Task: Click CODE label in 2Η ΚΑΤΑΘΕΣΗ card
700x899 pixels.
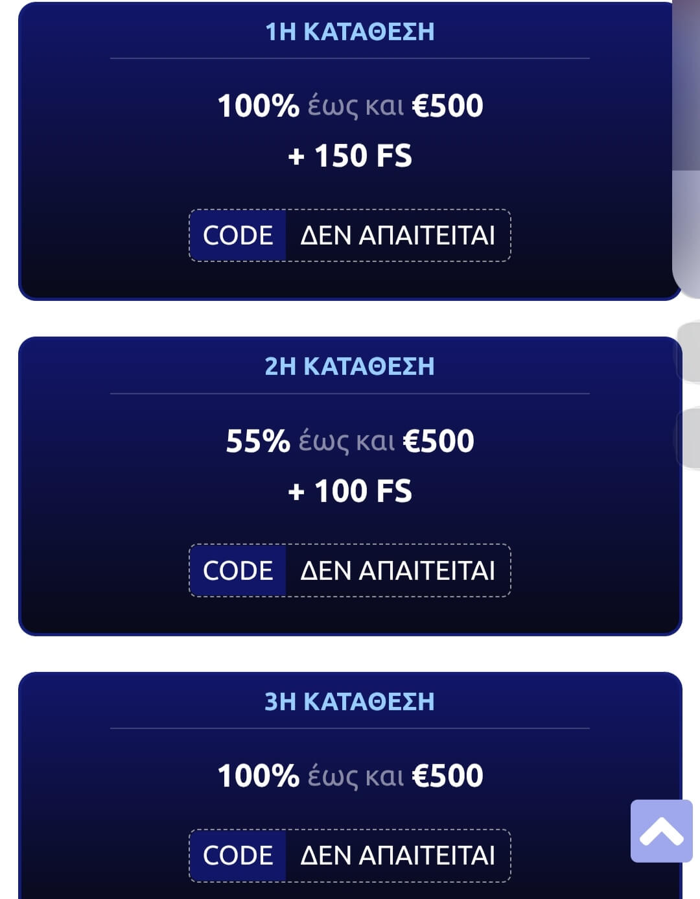Action: click(x=238, y=571)
